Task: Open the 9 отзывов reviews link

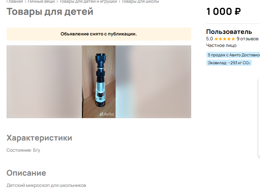Action: (x=247, y=39)
